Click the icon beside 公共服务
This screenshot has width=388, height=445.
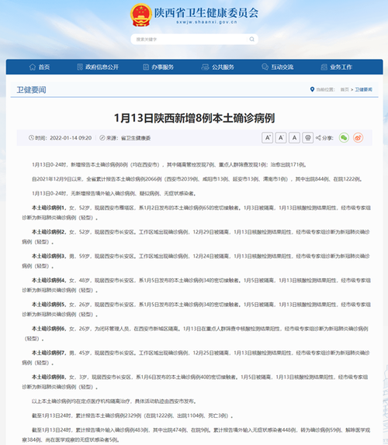coord(205,67)
